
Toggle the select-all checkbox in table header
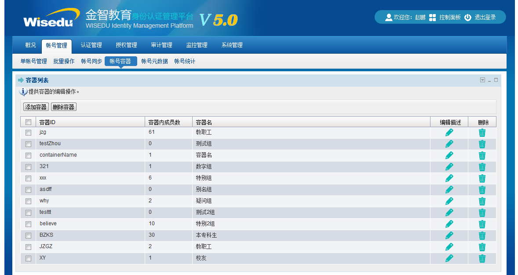[28, 122]
